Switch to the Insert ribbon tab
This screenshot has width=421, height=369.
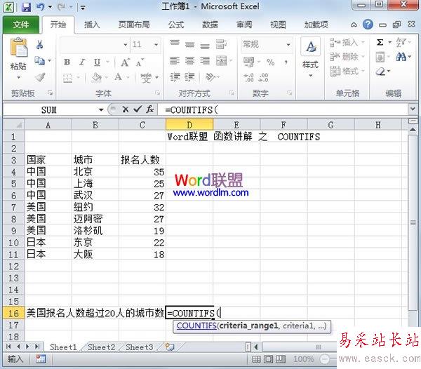pos(92,25)
